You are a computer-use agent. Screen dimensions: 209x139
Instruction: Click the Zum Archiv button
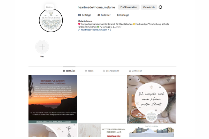(149, 7)
